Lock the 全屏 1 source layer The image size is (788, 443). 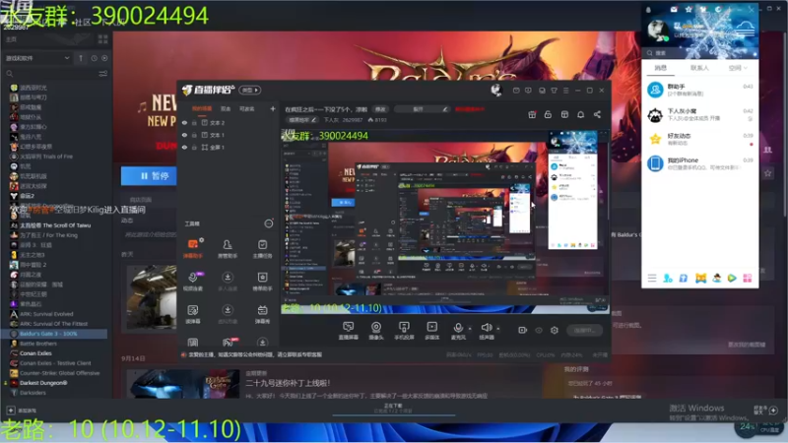(x=194, y=148)
